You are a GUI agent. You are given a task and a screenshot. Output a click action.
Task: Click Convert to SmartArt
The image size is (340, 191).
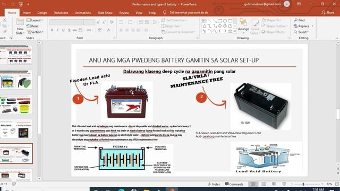(x=178, y=32)
